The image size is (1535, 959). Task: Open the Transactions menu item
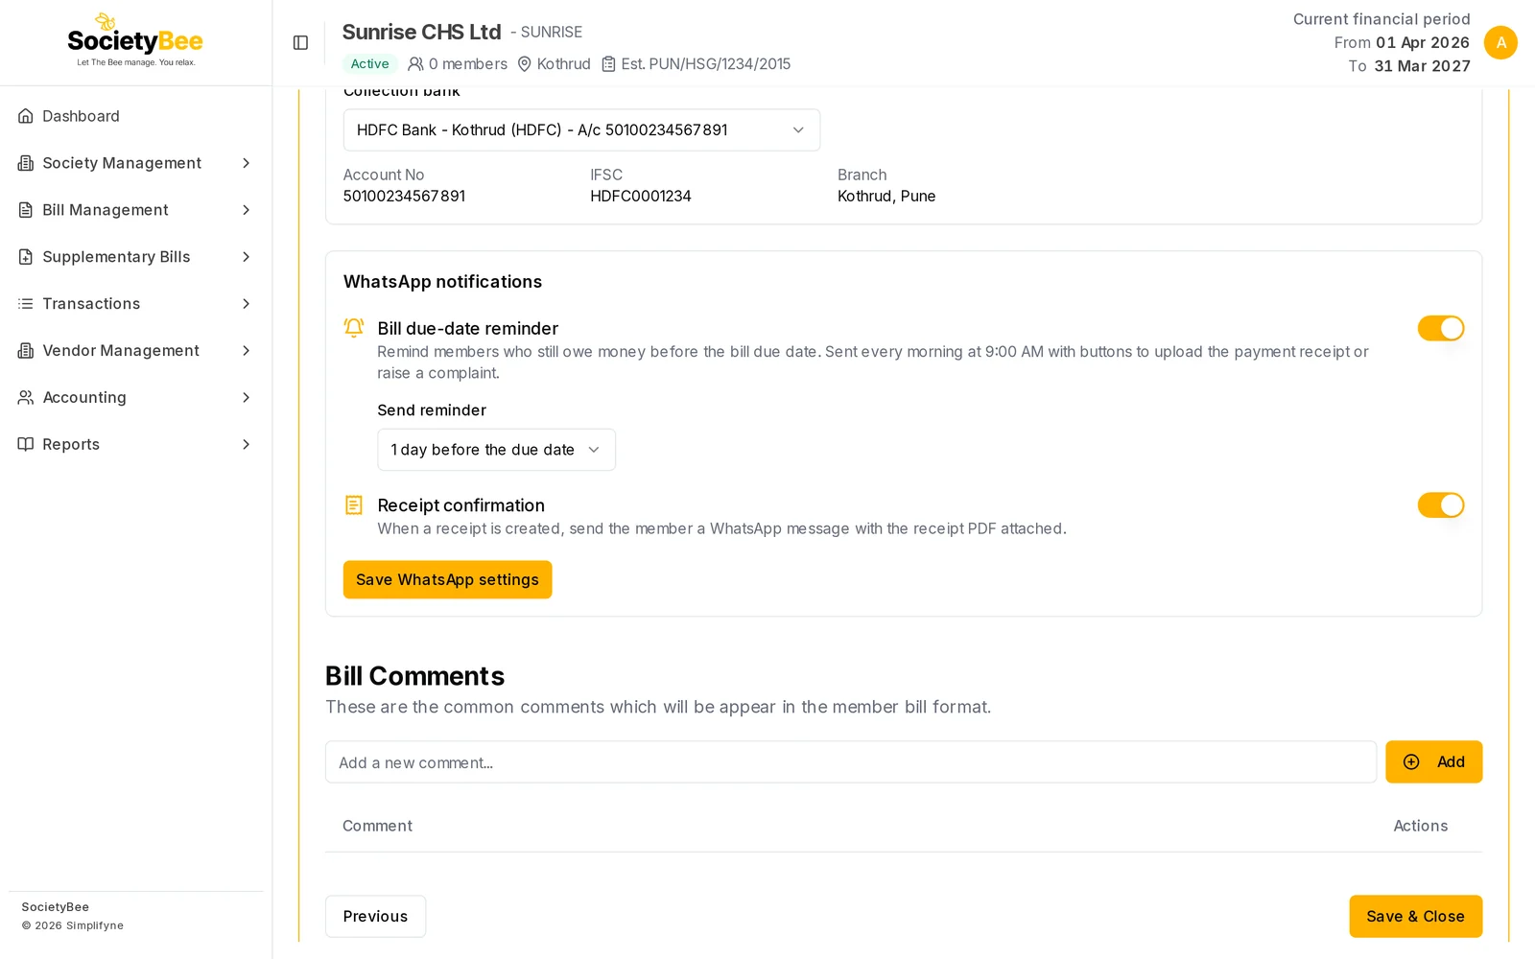(135, 304)
